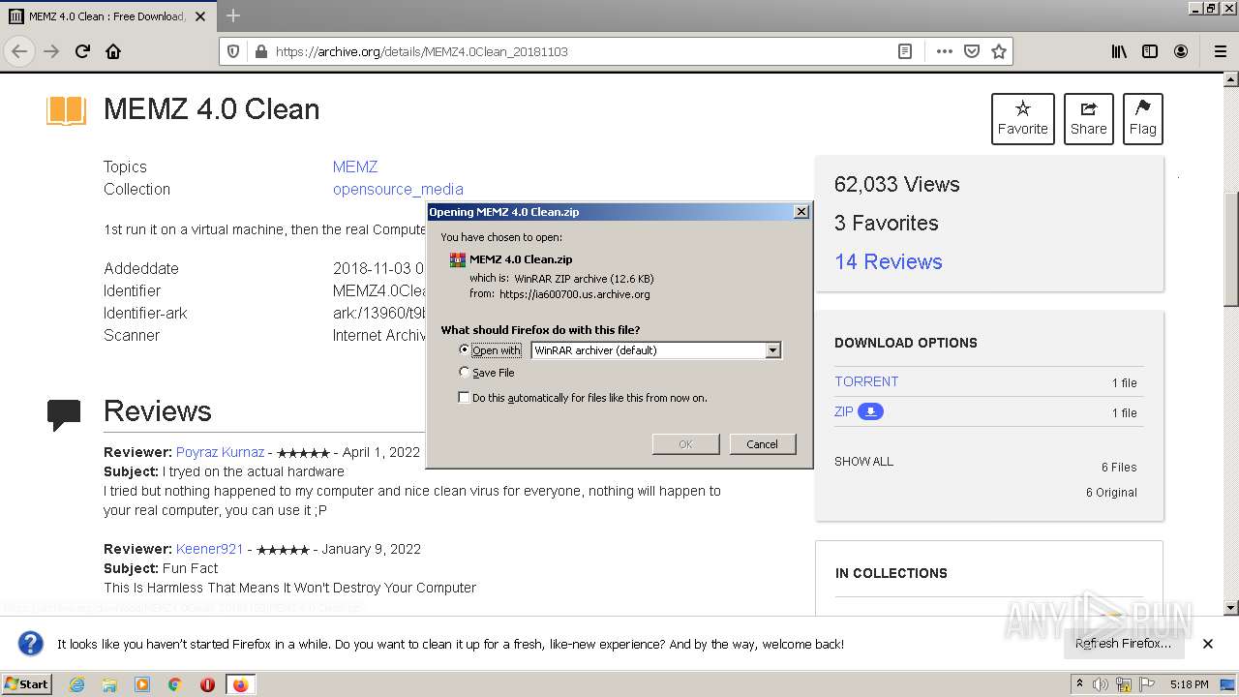Screen dimensions: 1239x697
Task: Click the 62,033 Views text
Action: 896,184
